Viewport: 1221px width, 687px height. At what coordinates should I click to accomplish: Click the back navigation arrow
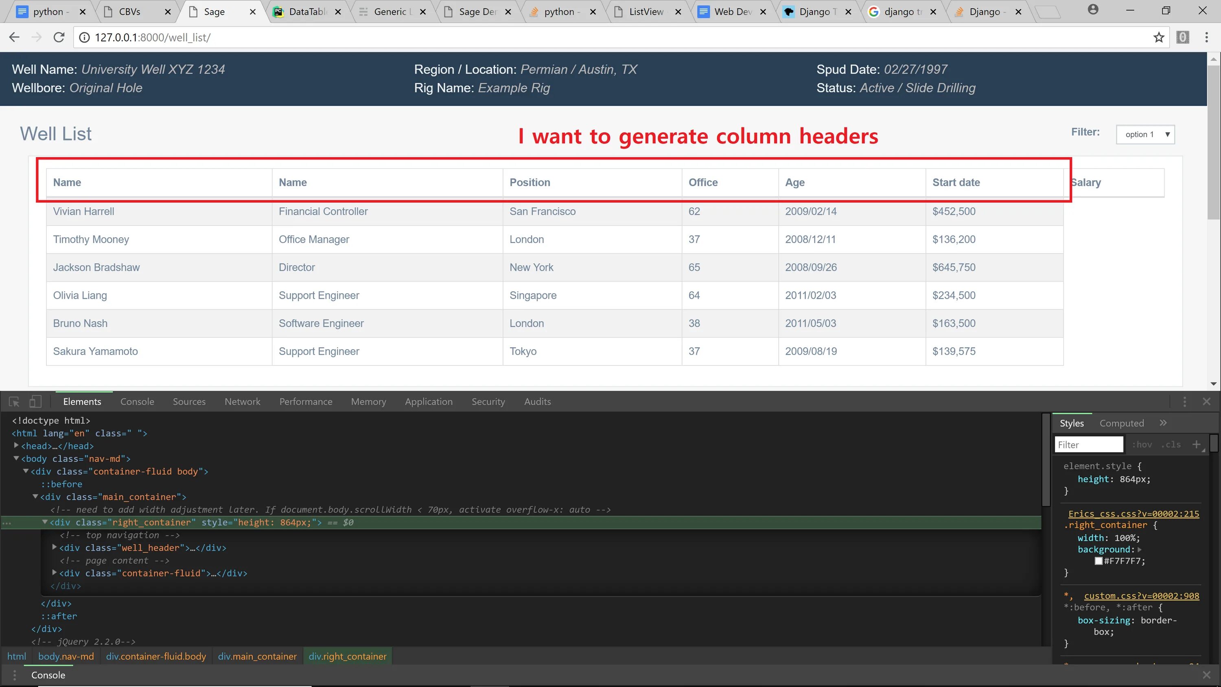point(14,37)
